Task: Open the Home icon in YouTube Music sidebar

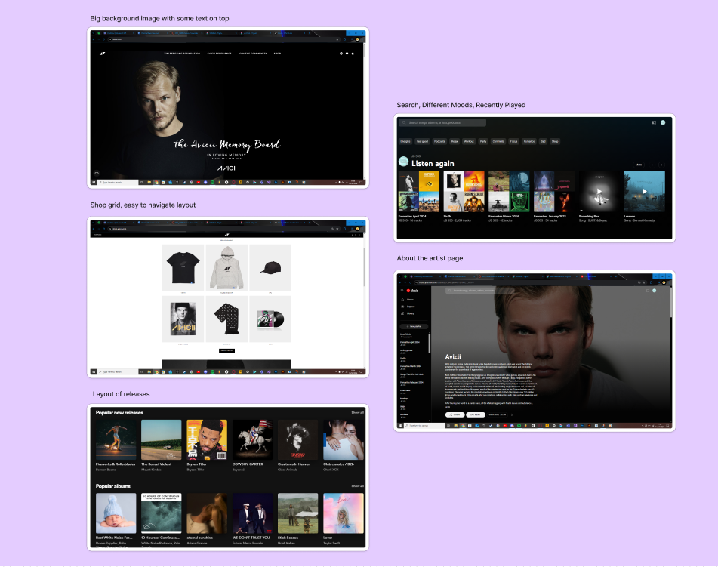Action: [x=402, y=300]
